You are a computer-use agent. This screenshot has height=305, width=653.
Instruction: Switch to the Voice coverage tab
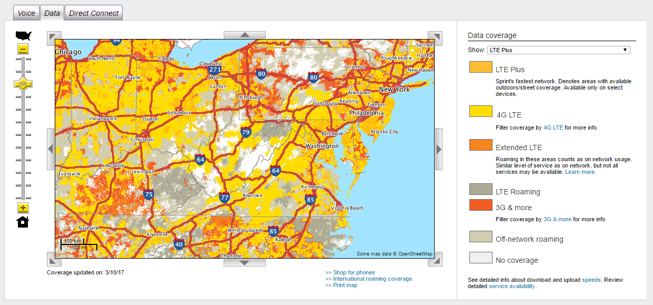[x=26, y=13]
